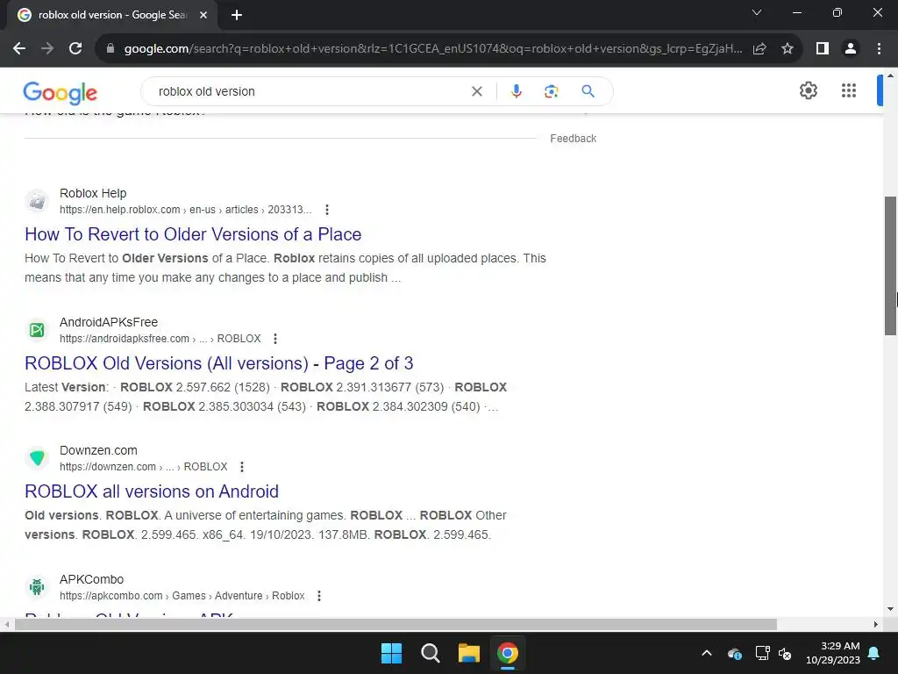
Task: Focus the Google search input field
Action: (310, 91)
